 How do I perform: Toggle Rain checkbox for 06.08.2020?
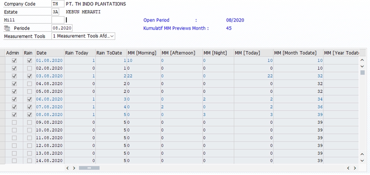(x=30, y=99)
